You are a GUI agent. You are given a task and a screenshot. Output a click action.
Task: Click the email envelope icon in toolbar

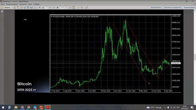35,7
